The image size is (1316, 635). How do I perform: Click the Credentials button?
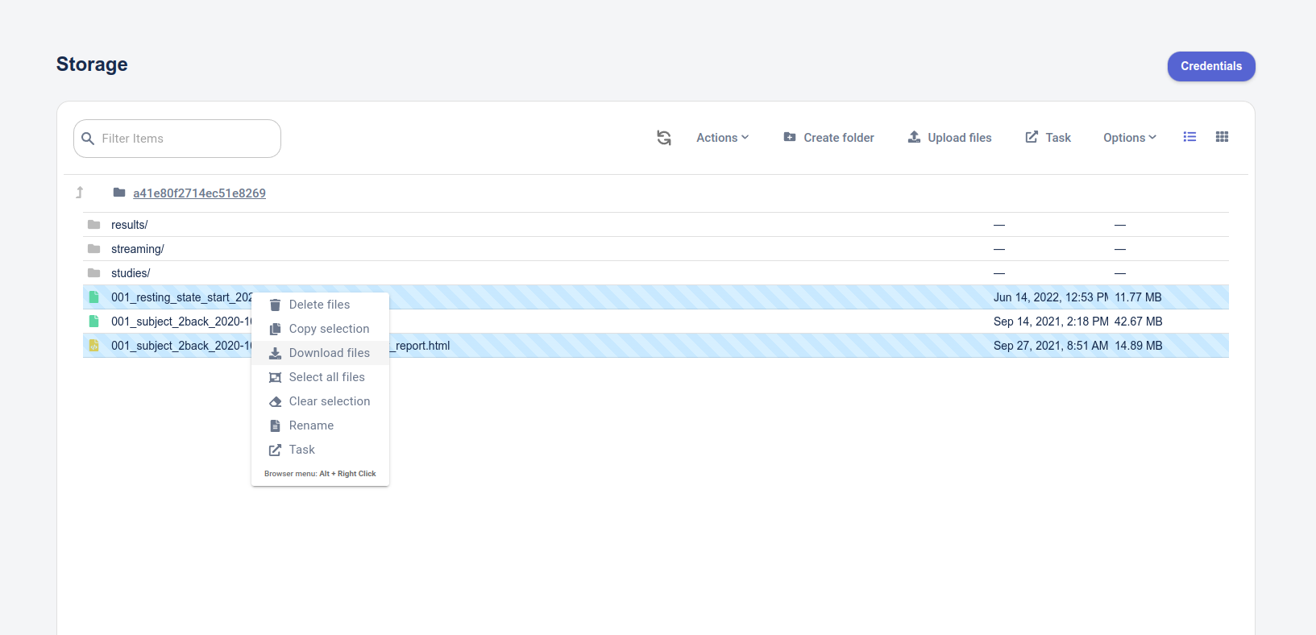point(1211,66)
